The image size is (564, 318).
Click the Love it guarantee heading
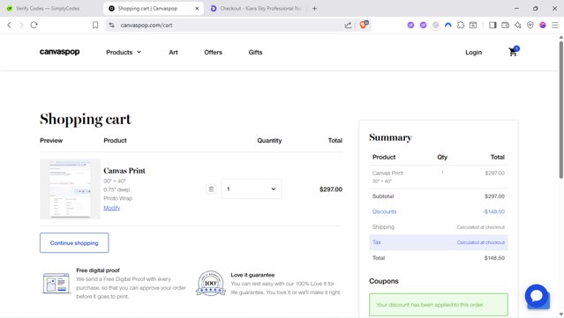click(252, 275)
